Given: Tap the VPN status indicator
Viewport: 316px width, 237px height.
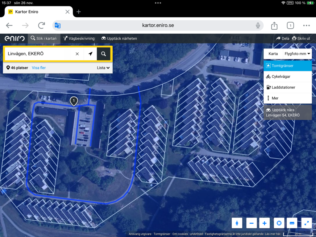Looking at the screenshot, I should point(290,3).
